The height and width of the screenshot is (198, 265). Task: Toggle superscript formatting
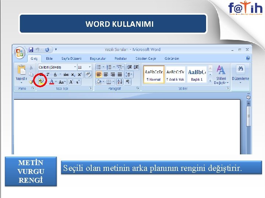[79, 74]
